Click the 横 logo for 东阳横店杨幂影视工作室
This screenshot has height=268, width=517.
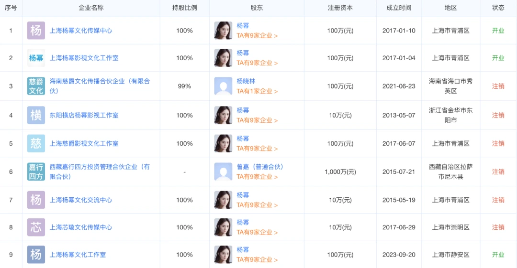click(36, 115)
